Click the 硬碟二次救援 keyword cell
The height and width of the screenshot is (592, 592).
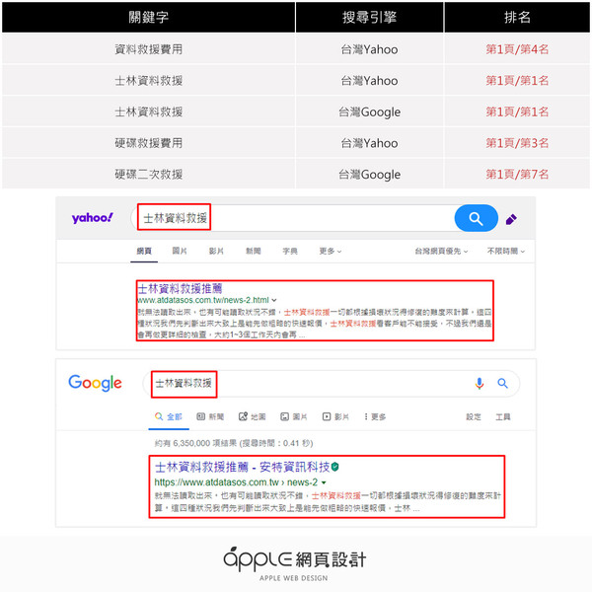[x=148, y=175]
